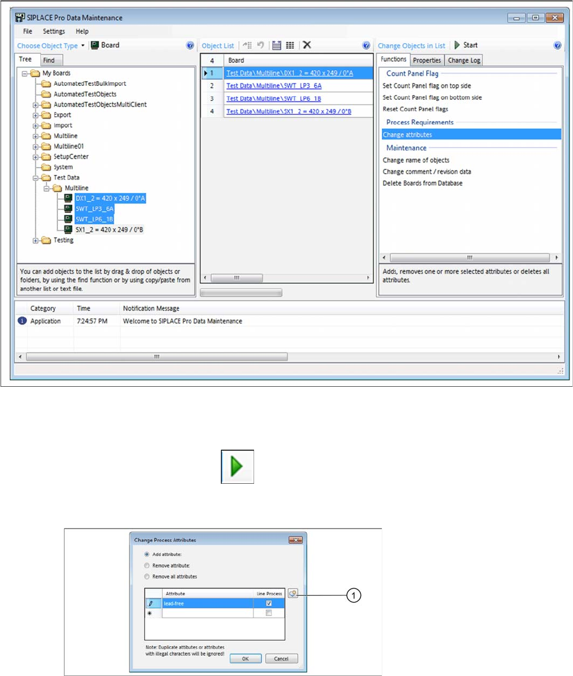
Task: Open the File menu
Action: point(27,31)
